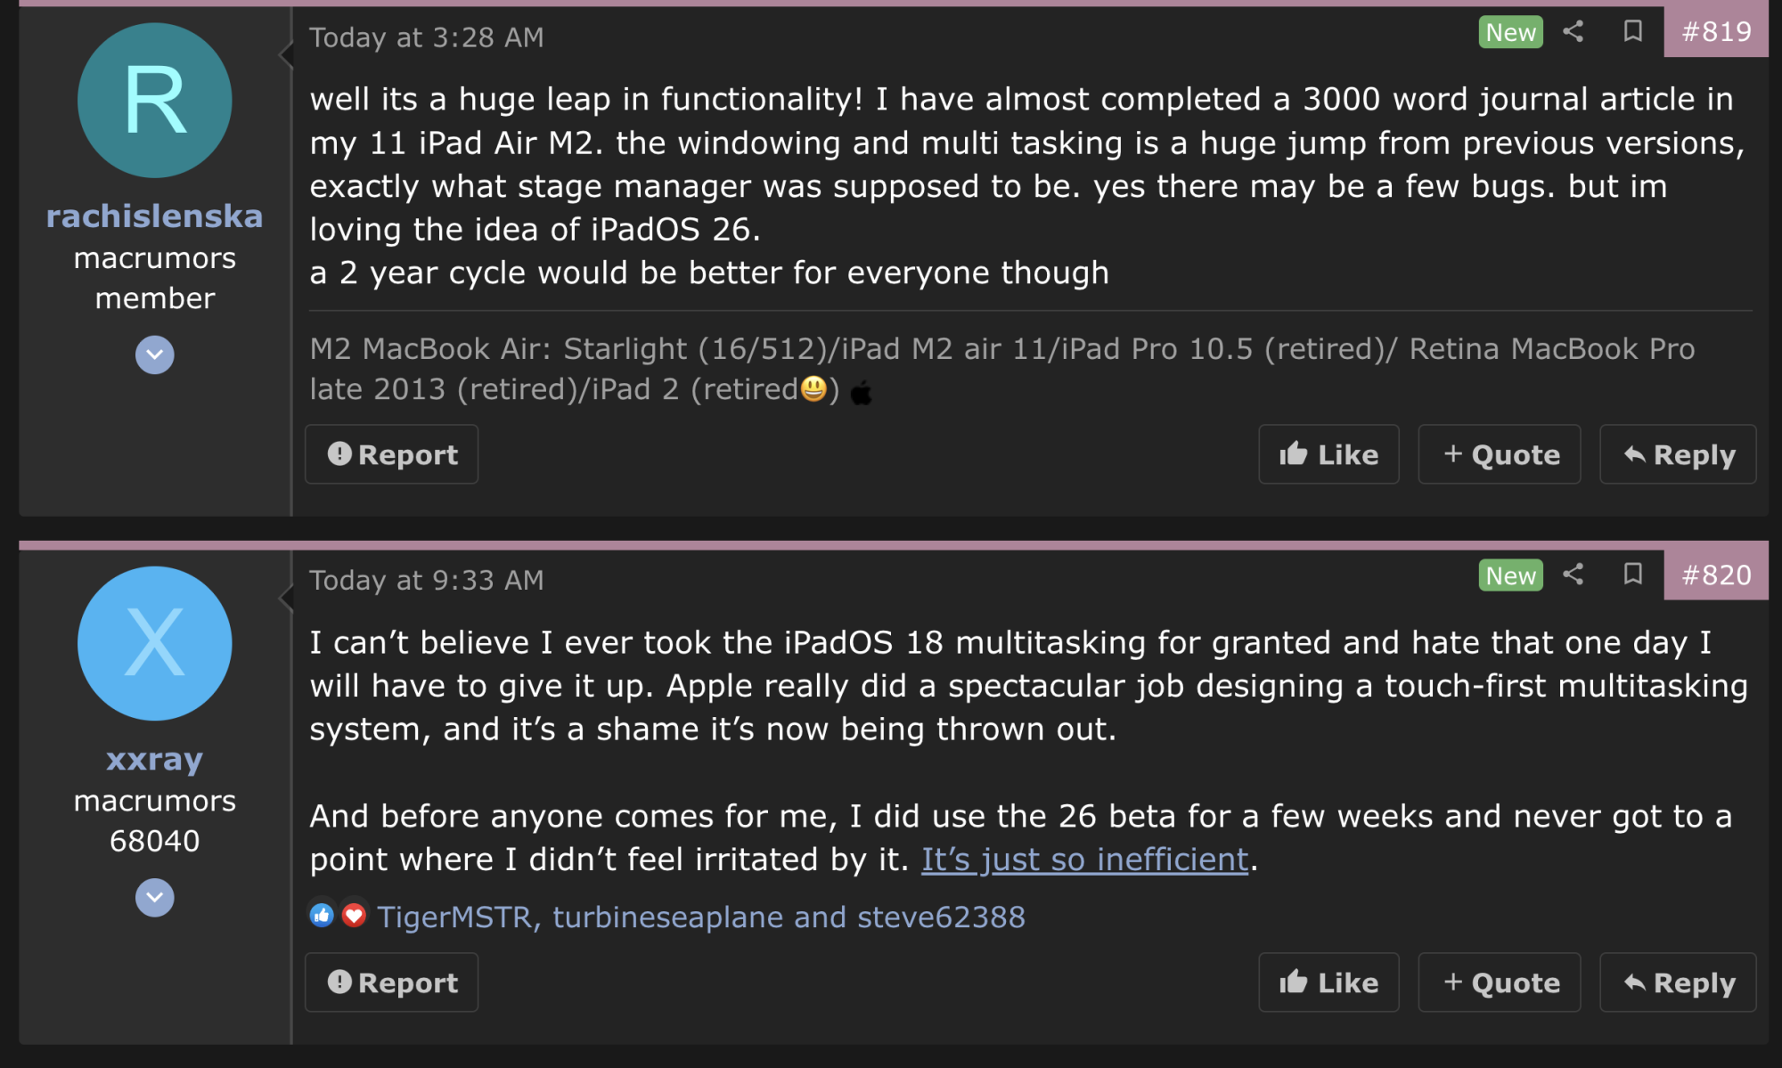Click the red heart reaction icon

[x=354, y=915]
